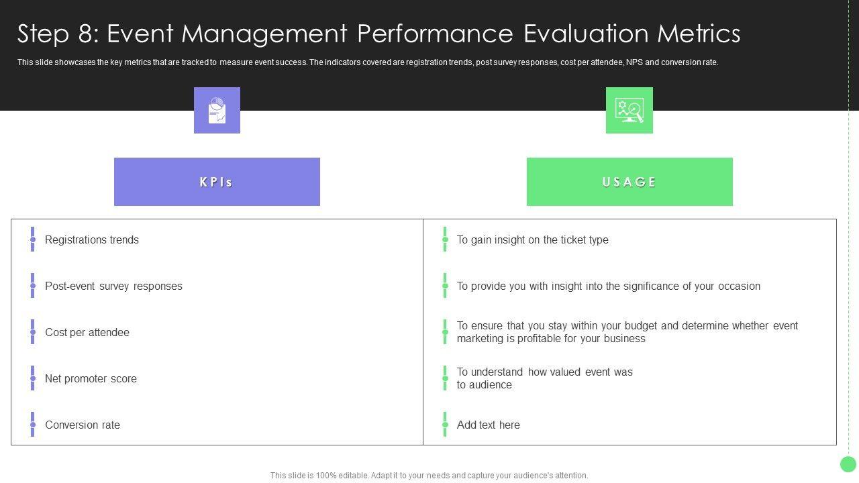The height and width of the screenshot is (483, 859).
Task: Click the purple bullet beside Net promoter score
Action: coord(32,378)
